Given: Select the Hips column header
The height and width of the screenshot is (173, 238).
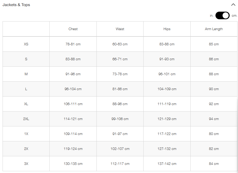Looking at the screenshot, I should [x=167, y=29].
